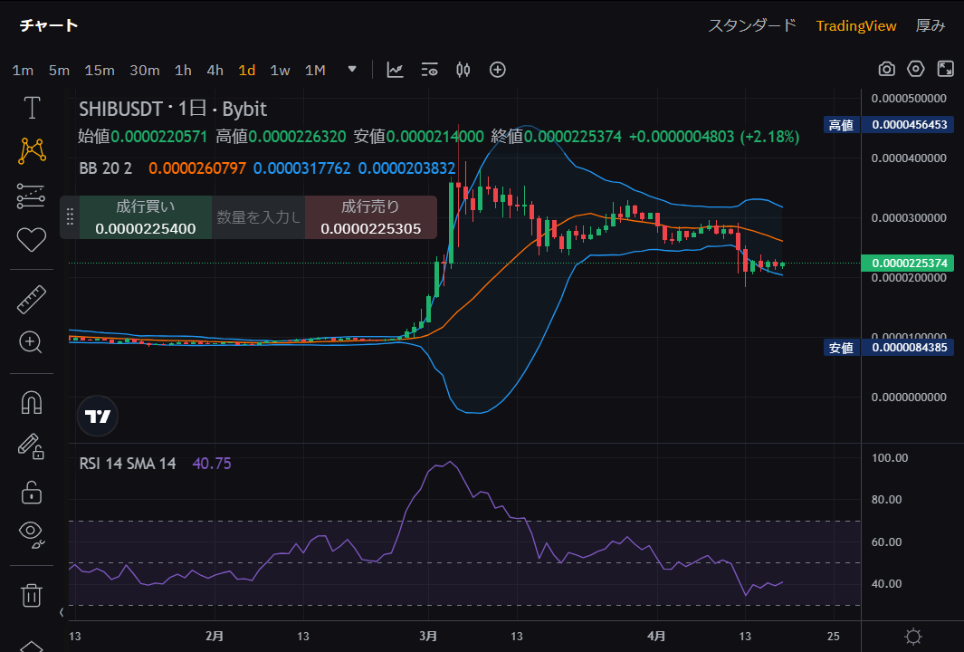Select the 4h timeframe
The height and width of the screenshot is (652, 964).
pos(215,70)
